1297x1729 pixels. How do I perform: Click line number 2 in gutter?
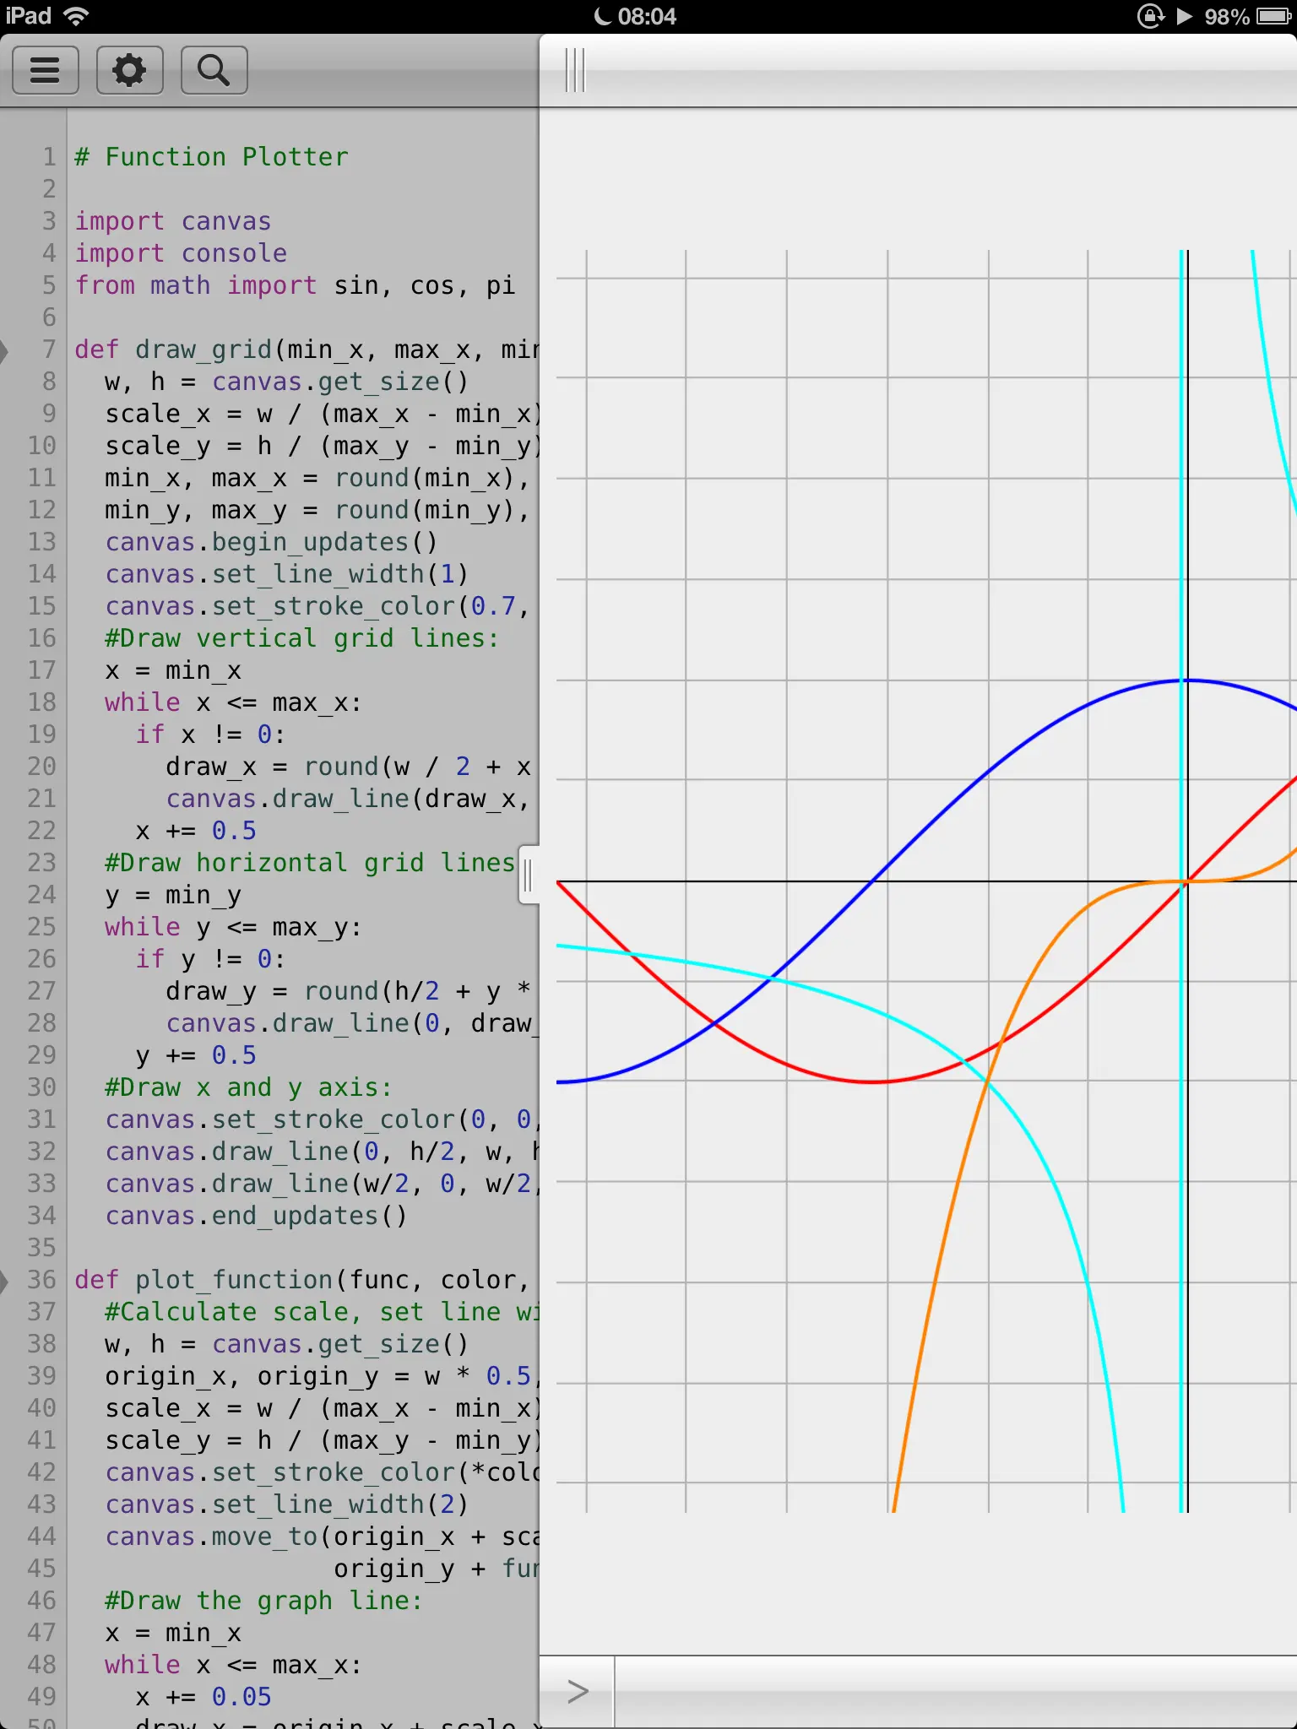click(49, 189)
